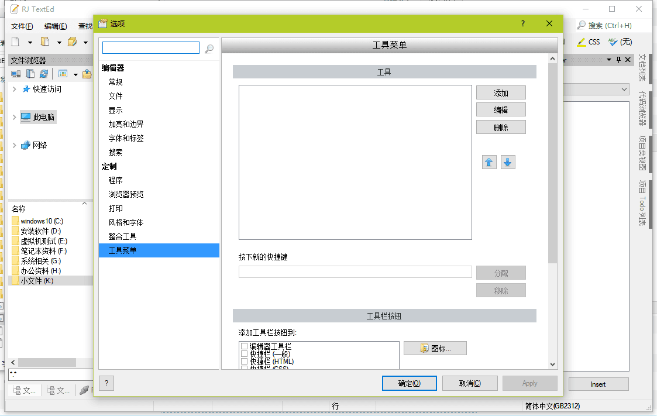Expand the 快速访问 tree node
The width and height of the screenshot is (657, 416).
14,90
